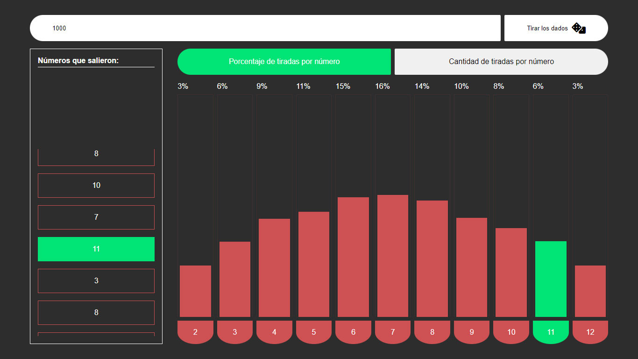The image size is (638, 359).
Task: Select the number 7 label below the chart
Action: click(x=393, y=332)
